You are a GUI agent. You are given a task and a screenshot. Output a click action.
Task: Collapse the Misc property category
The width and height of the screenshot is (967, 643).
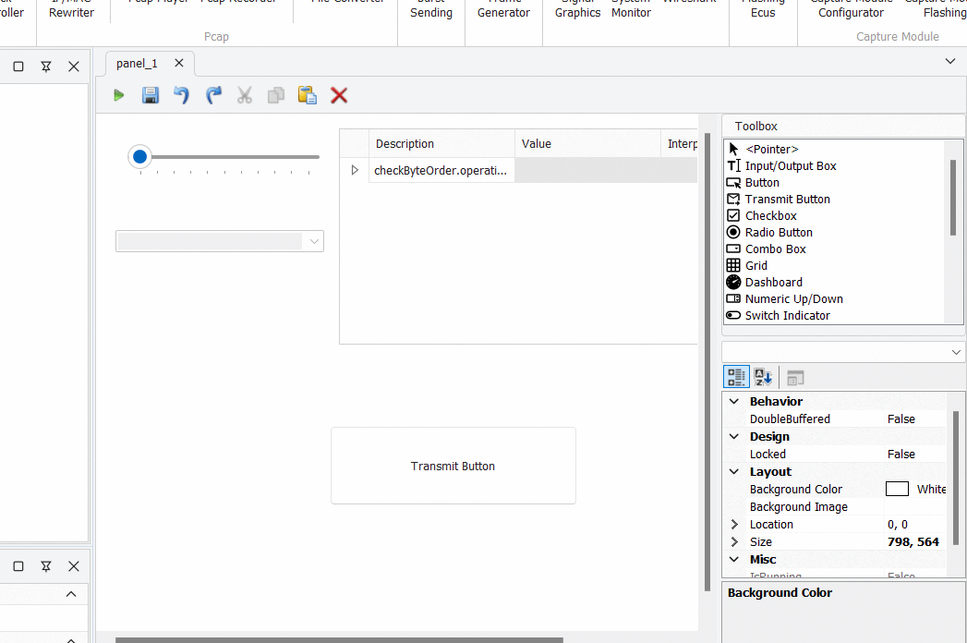(734, 559)
